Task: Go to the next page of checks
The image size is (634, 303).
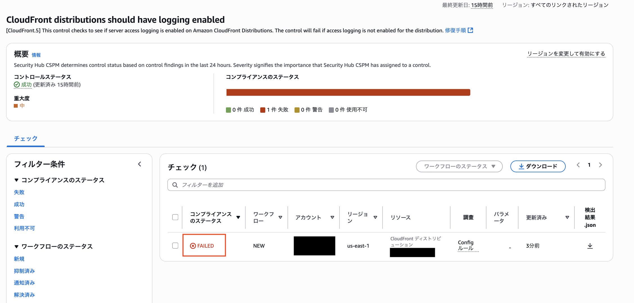Action: 600,165
